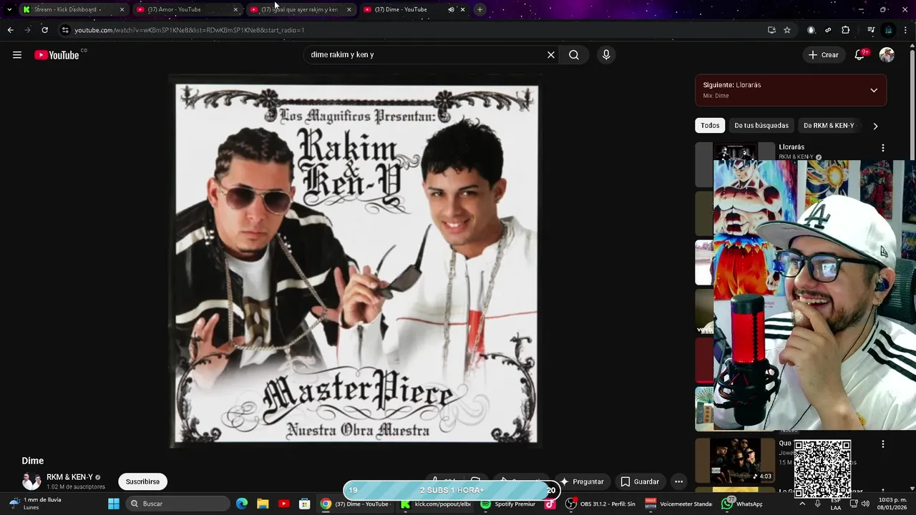Open Chrome three-dot main menu
This screenshot has height=515, width=916.
pyautogui.click(x=907, y=30)
